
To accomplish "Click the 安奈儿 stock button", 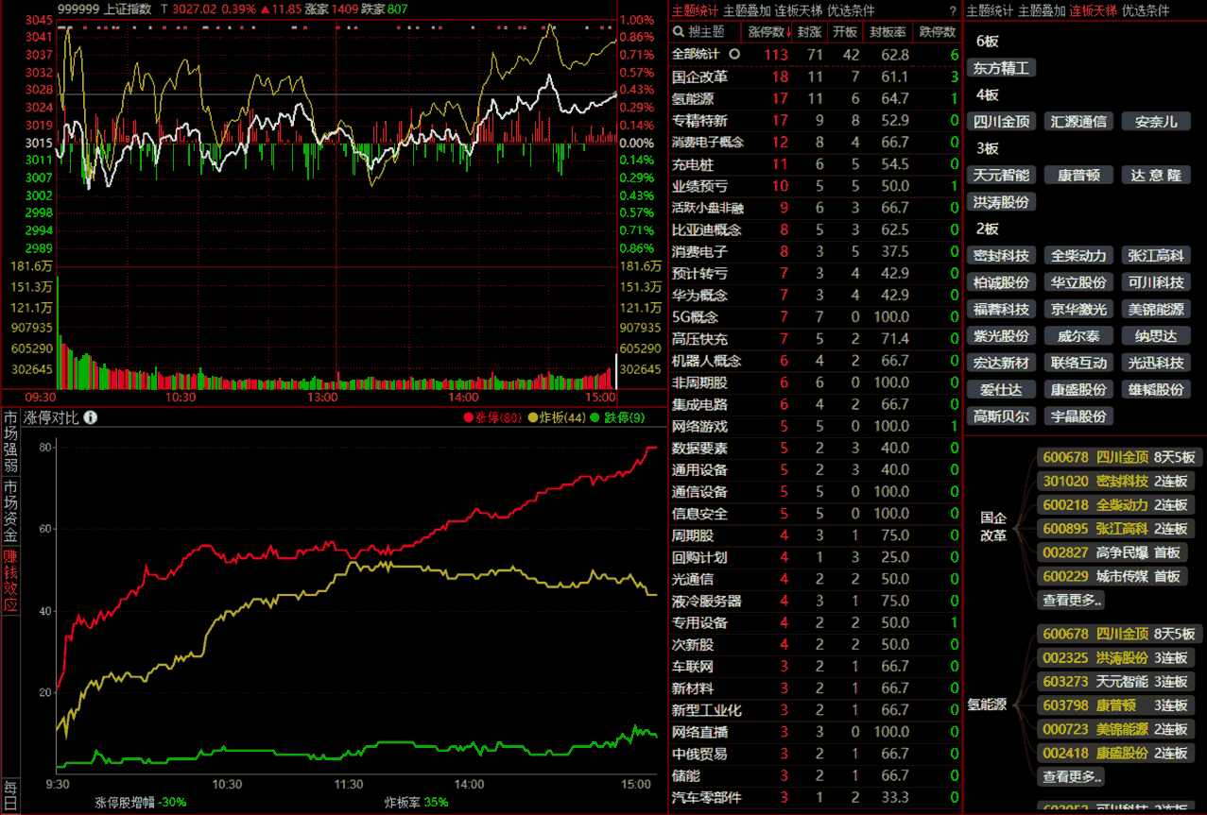I will click(x=1156, y=122).
